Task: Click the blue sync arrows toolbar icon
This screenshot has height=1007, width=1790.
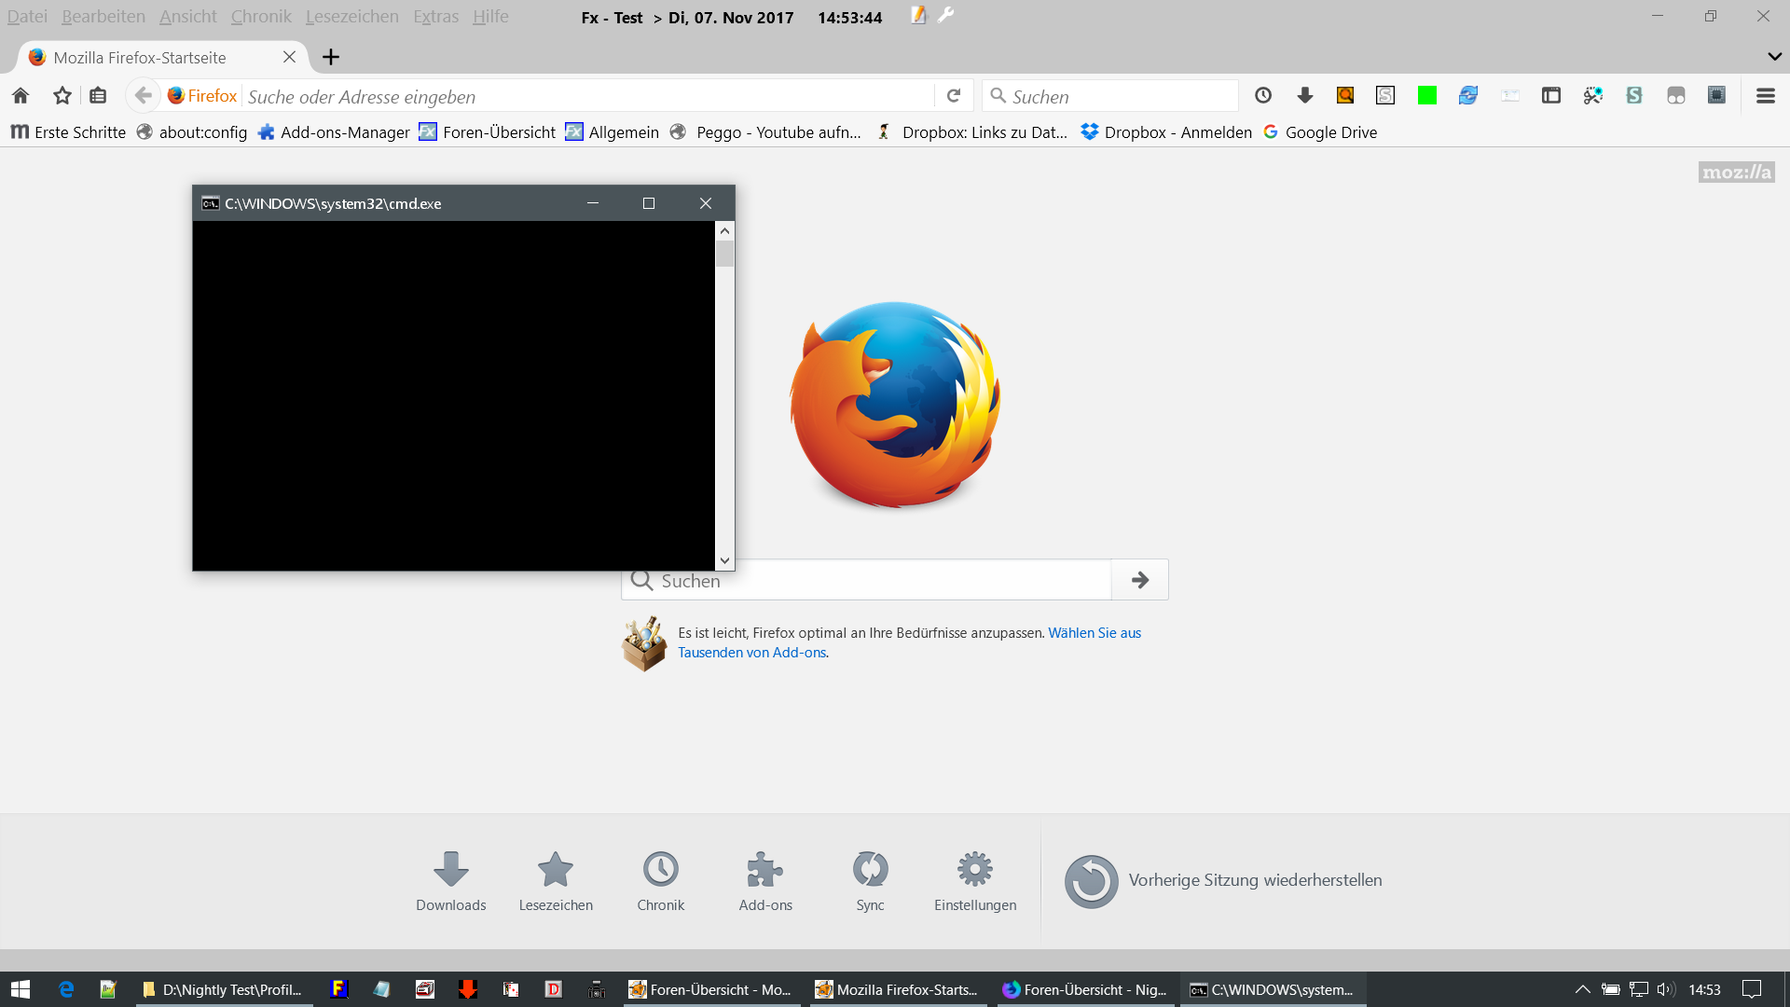Action: click(x=1468, y=96)
